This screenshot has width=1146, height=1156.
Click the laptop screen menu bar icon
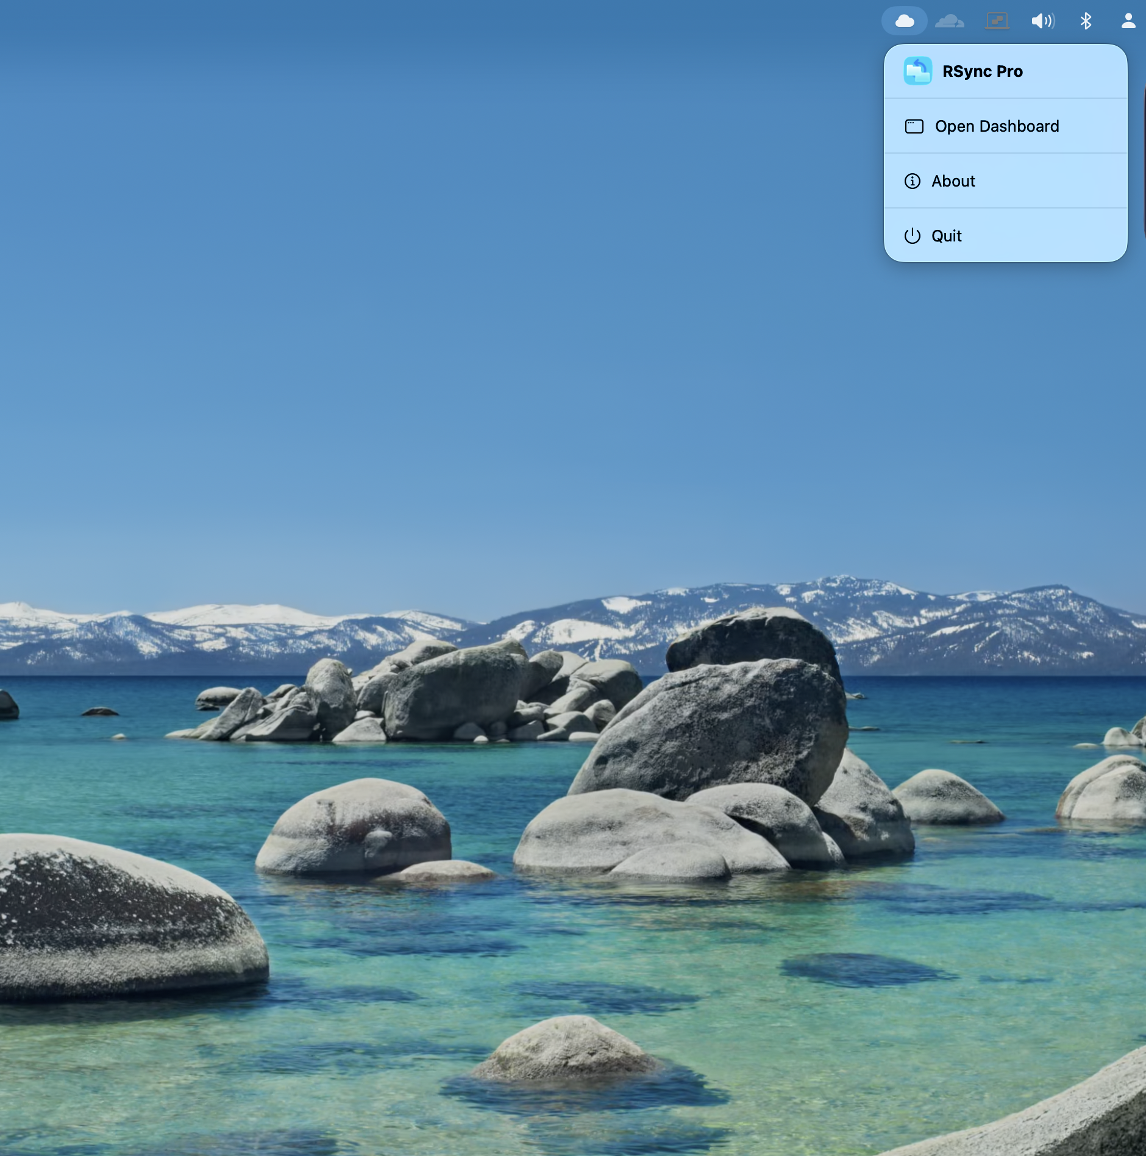pos(997,21)
